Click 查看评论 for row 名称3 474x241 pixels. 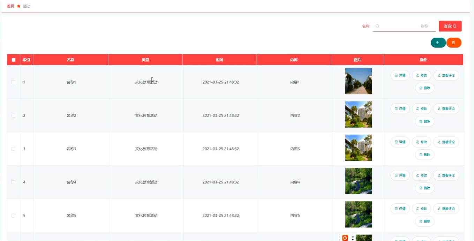446,142
